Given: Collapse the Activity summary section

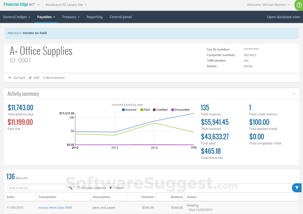Looking at the screenshot, I should [x=294, y=94].
